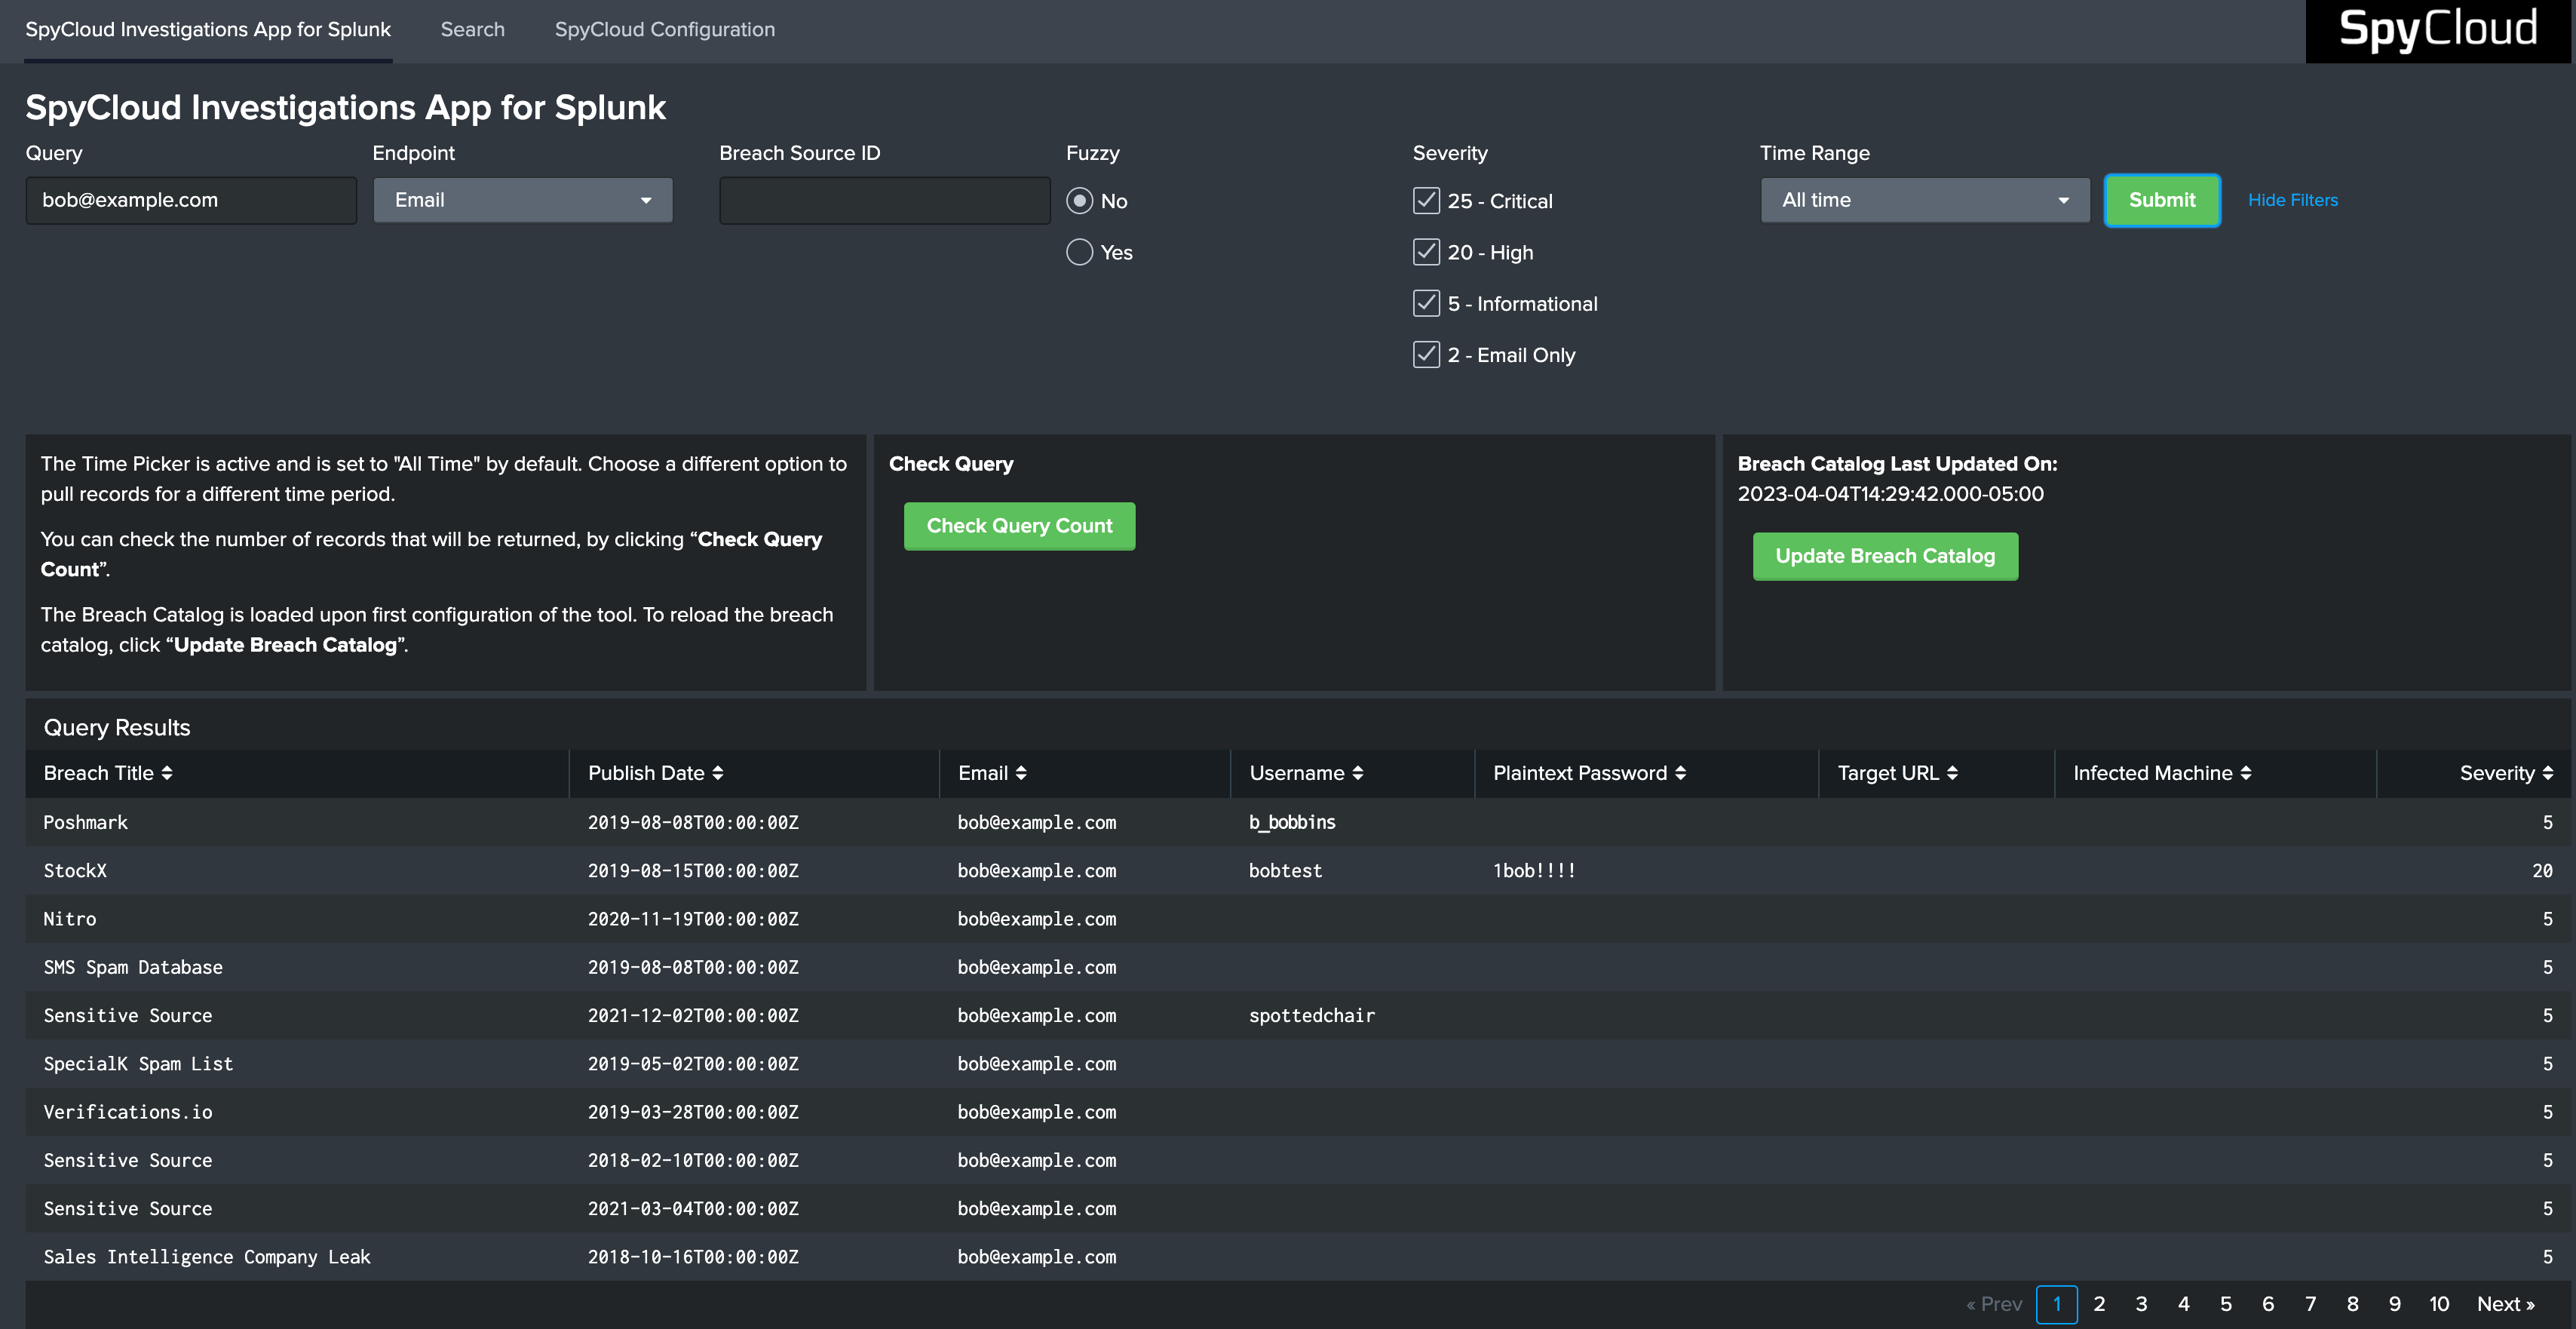Go to Next page of results
Viewport: 2576px width, 1329px height.
coord(2505,1304)
